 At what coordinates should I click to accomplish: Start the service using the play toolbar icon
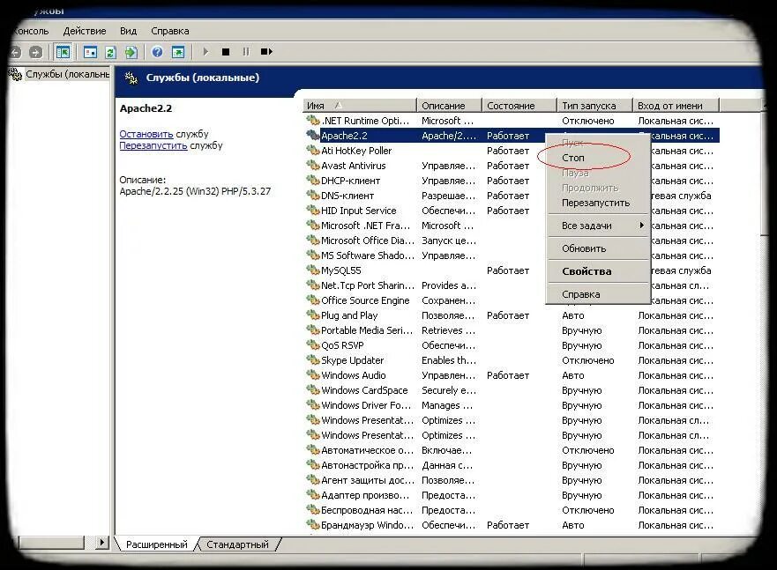click(206, 51)
